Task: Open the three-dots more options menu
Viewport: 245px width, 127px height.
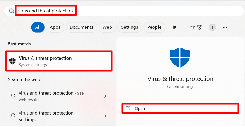Action: [x=225, y=27]
